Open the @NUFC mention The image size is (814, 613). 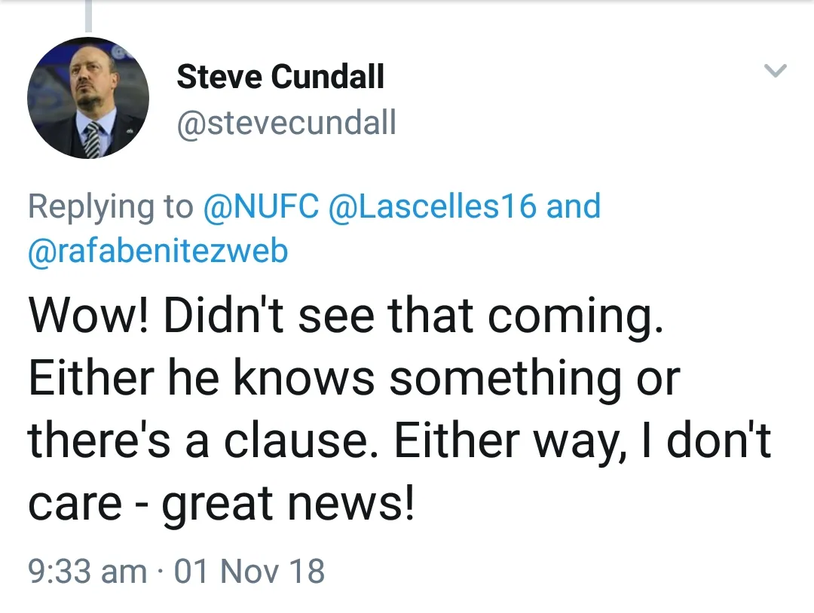point(262,206)
